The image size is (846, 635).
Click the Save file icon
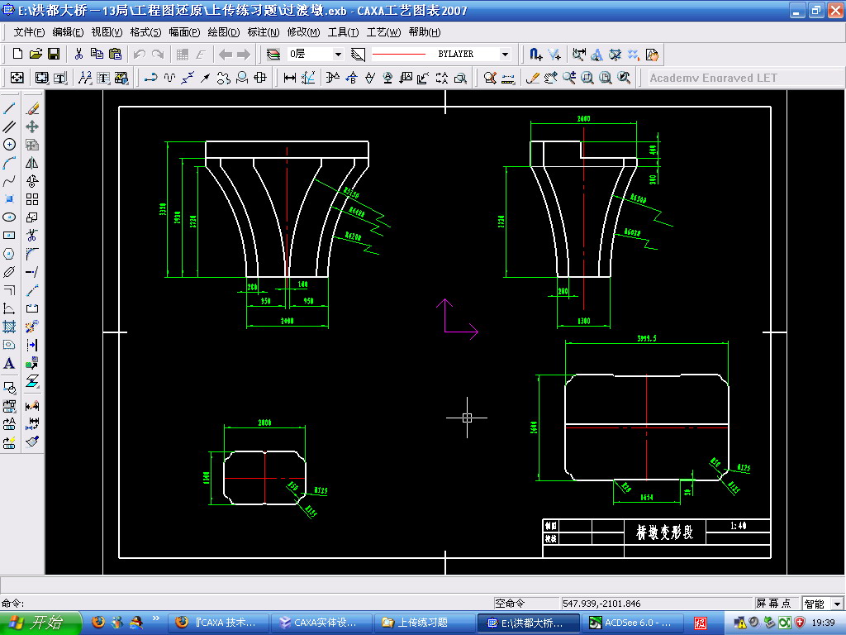tap(54, 54)
